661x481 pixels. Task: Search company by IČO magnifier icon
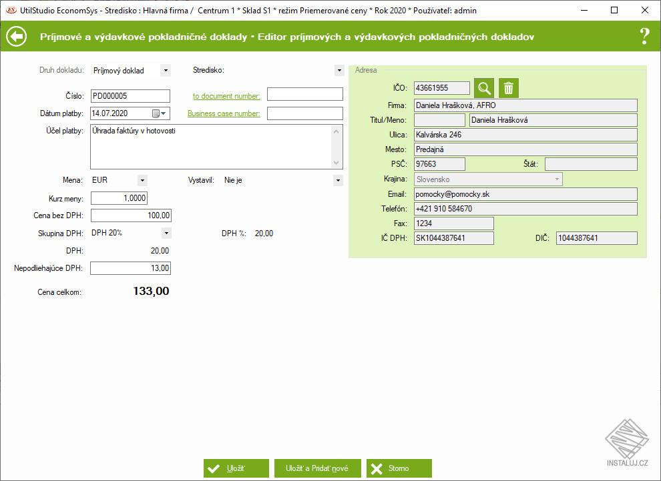coord(484,88)
